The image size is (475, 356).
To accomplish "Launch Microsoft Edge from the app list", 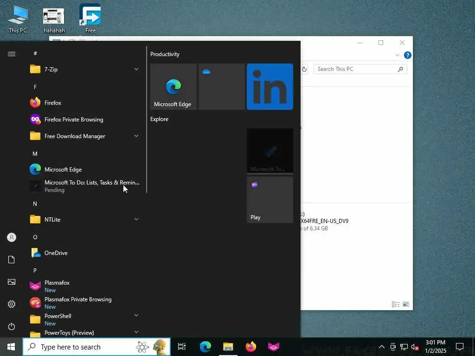I will point(85,169).
